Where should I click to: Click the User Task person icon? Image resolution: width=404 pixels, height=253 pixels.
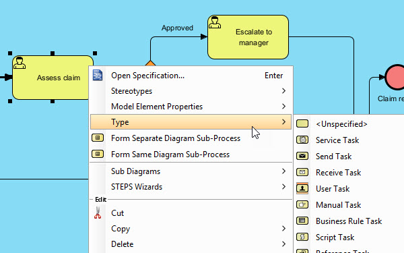[302, 188]
